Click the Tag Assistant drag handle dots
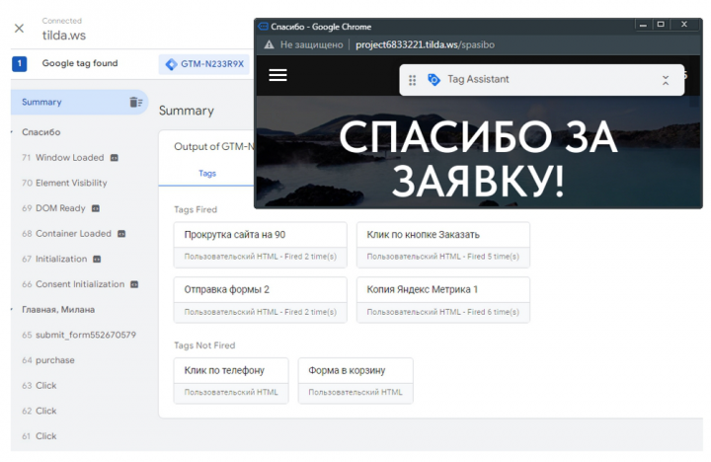Image resolution: width=711 pixels, height=462 pixels. click(412, 80)
